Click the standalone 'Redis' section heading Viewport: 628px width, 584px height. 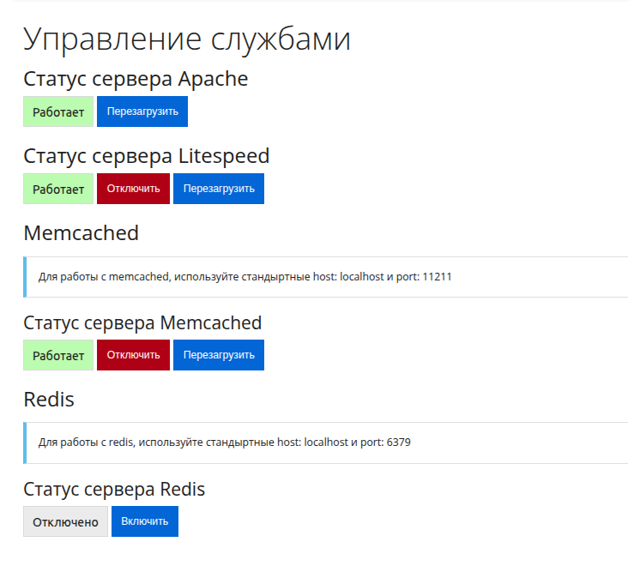click(x=49, y=400)
